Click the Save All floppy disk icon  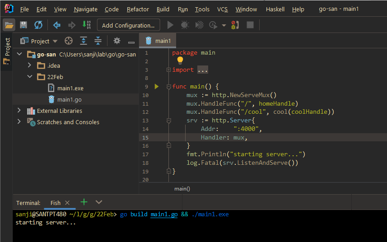tap(24, 25)
